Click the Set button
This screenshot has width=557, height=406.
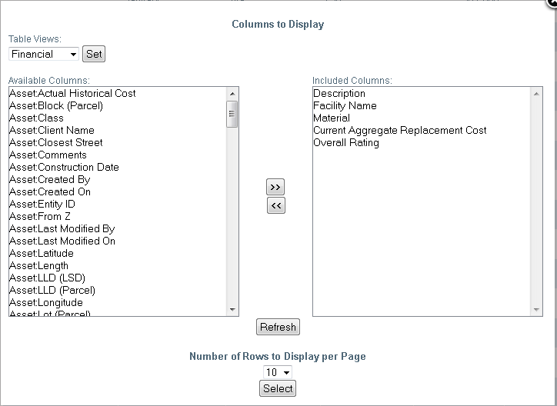click(x=94, y=54)
